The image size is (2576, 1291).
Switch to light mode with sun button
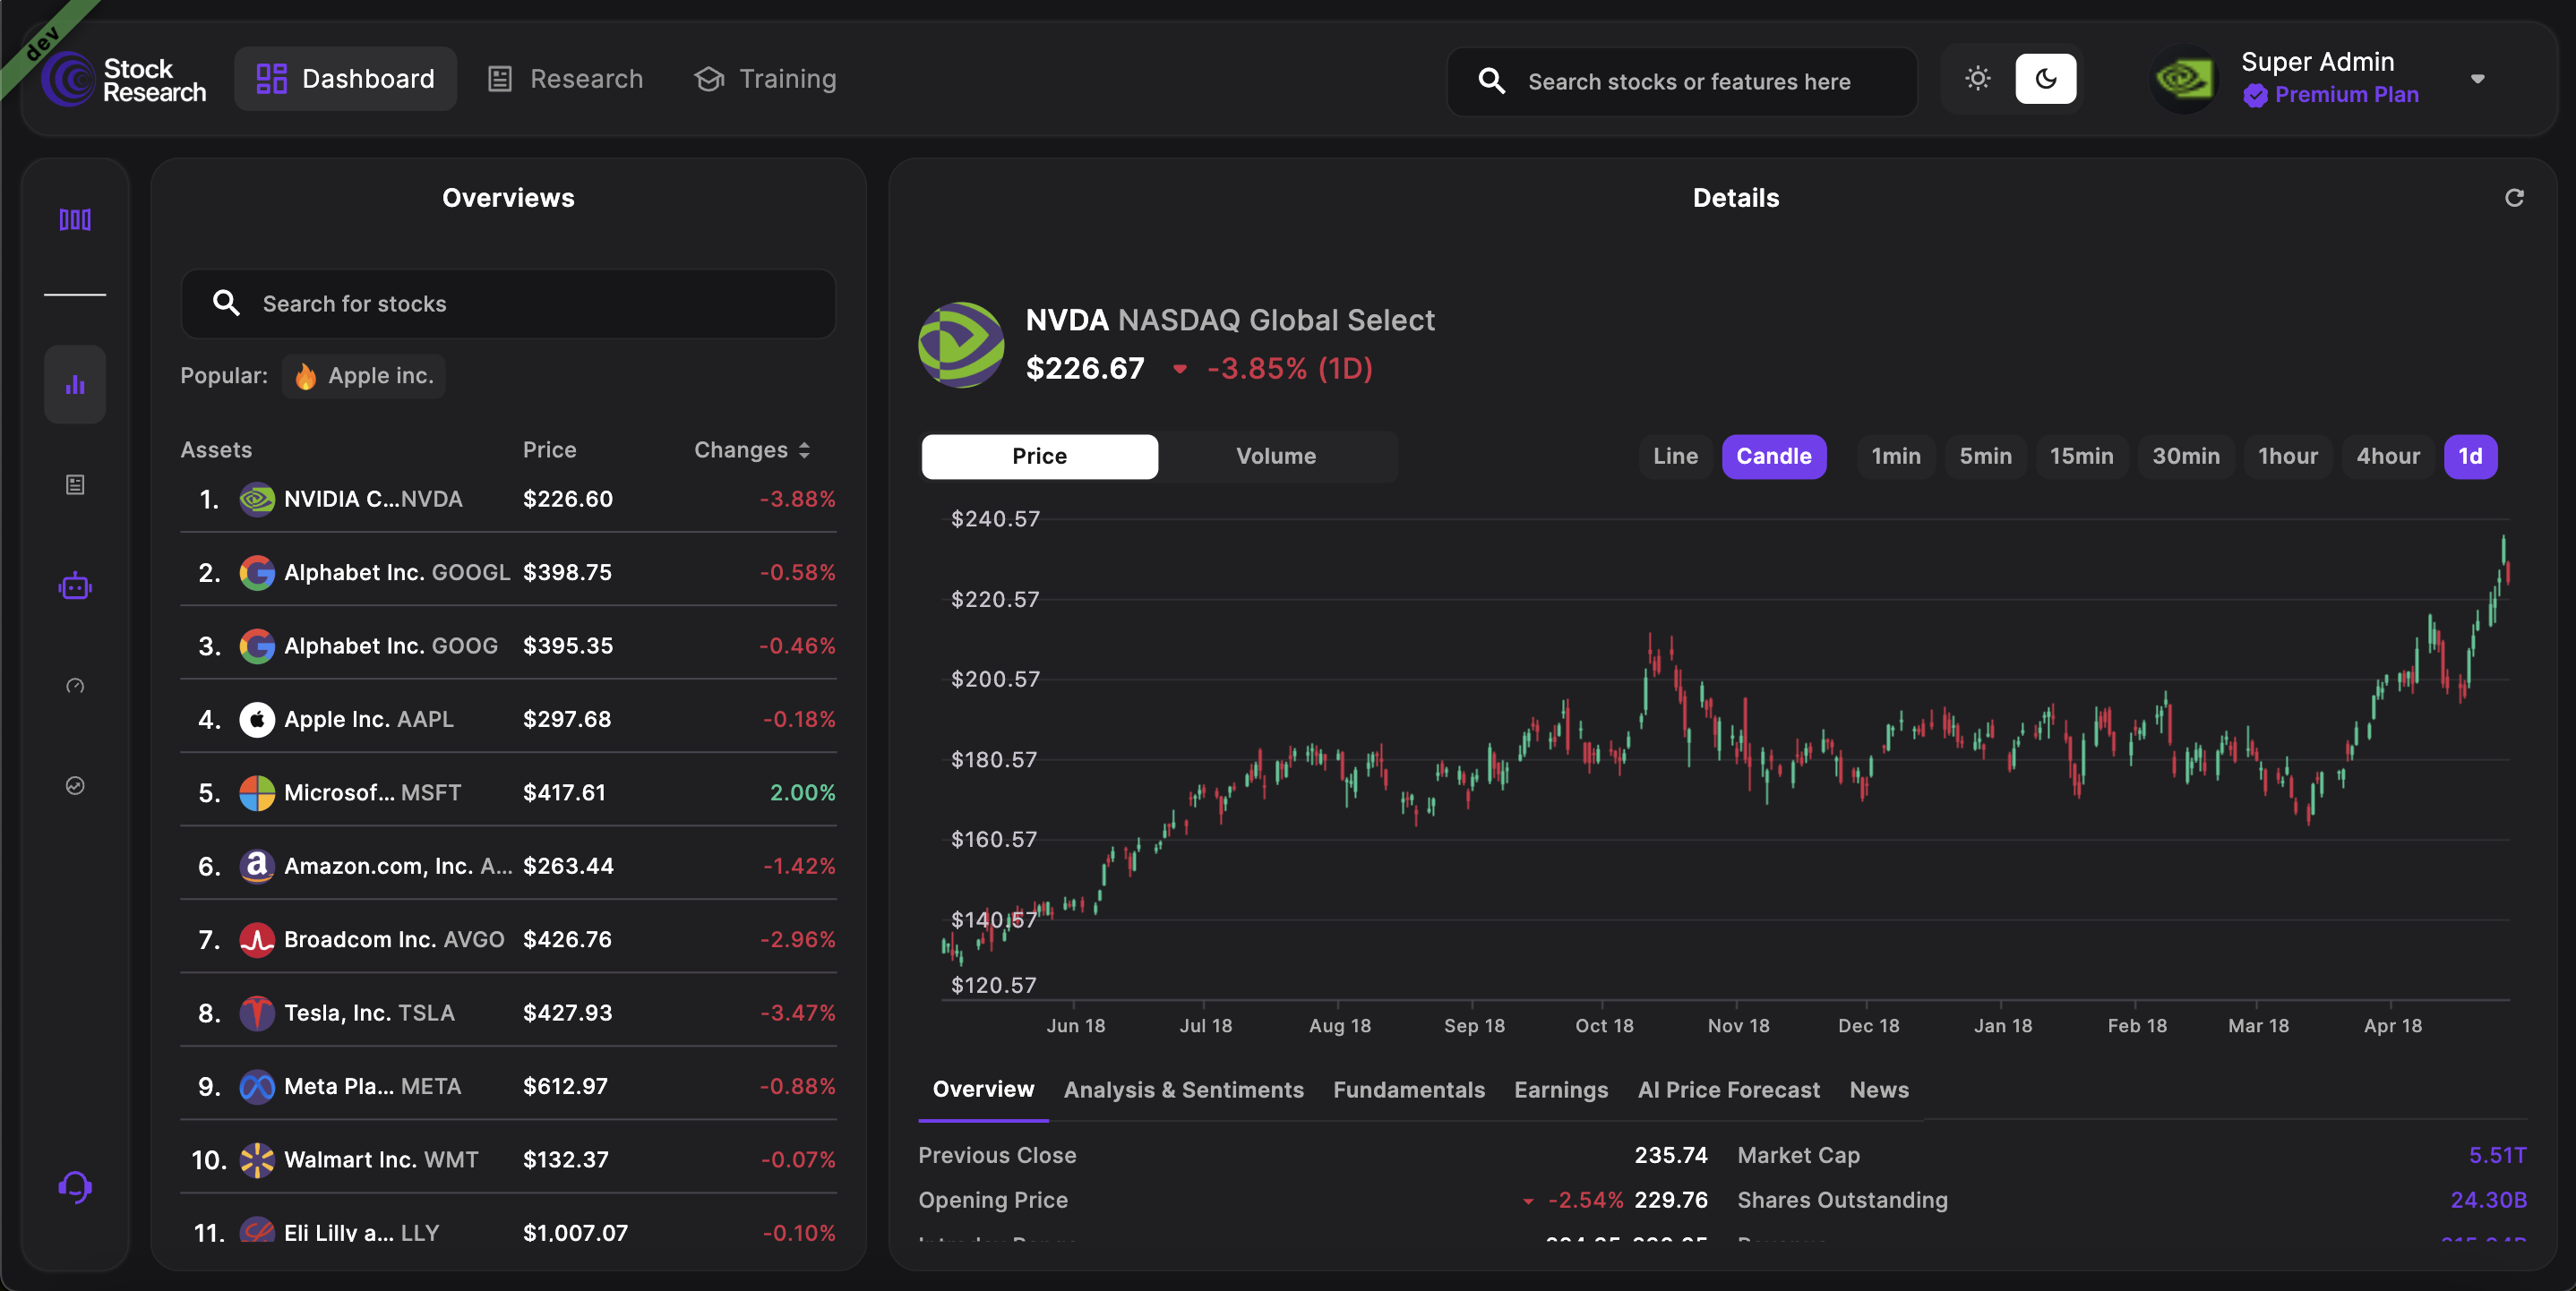pyautogui.click(x=1978, y=79)
